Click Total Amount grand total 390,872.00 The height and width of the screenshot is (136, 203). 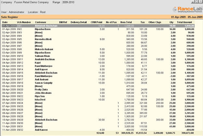187,133
